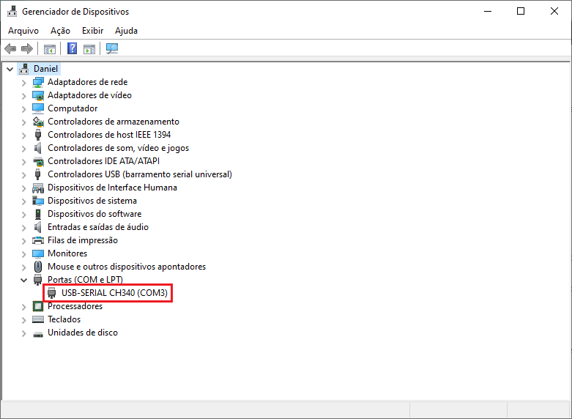Click the Dispositivos de sistema icon
The image size is (572, 419).
pyautogui.click(x=38, y=201)
